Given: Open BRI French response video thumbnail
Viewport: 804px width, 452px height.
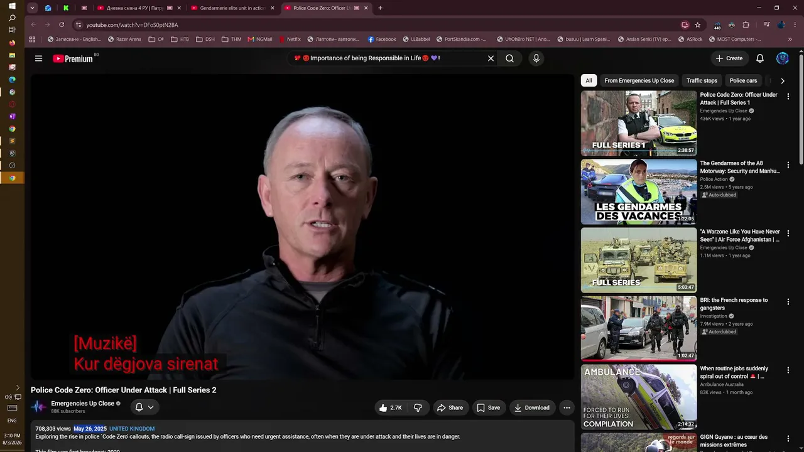Looking at the screenshot, I should coord(639,328).
